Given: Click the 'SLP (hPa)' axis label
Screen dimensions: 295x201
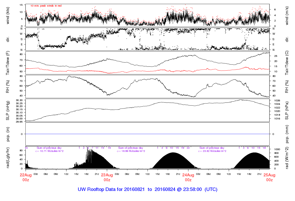Looking at the screenshot, I should coord(287,110).
